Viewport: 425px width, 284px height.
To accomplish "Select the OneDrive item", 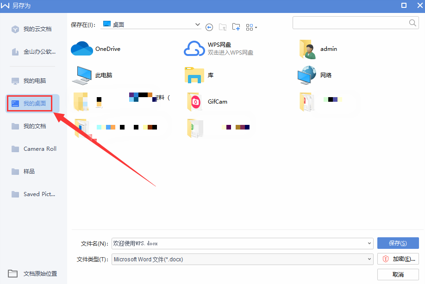I will point(96,49).
